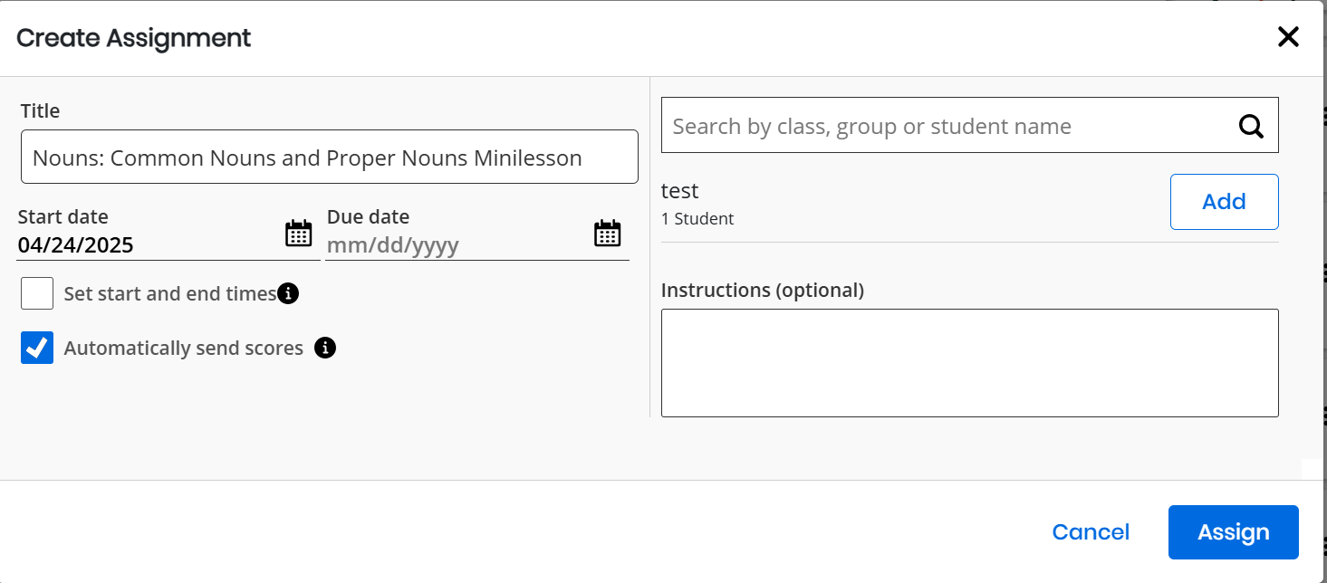This screenshot has height=583, width=1327.
Task: Close the Create Assignment dialog with X
Action: click(x=1287, y=37)
